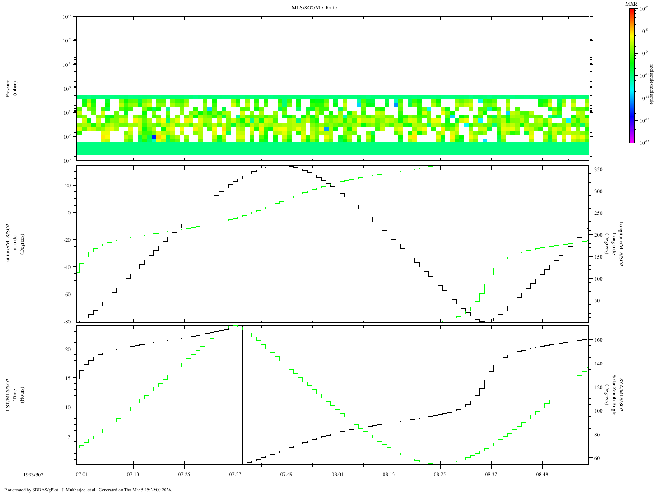
Task: Select the 08:49 time tick label
Action: coord(542,475)
